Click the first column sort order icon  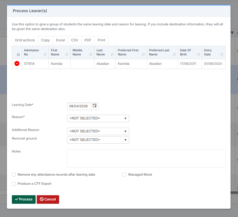18,55
